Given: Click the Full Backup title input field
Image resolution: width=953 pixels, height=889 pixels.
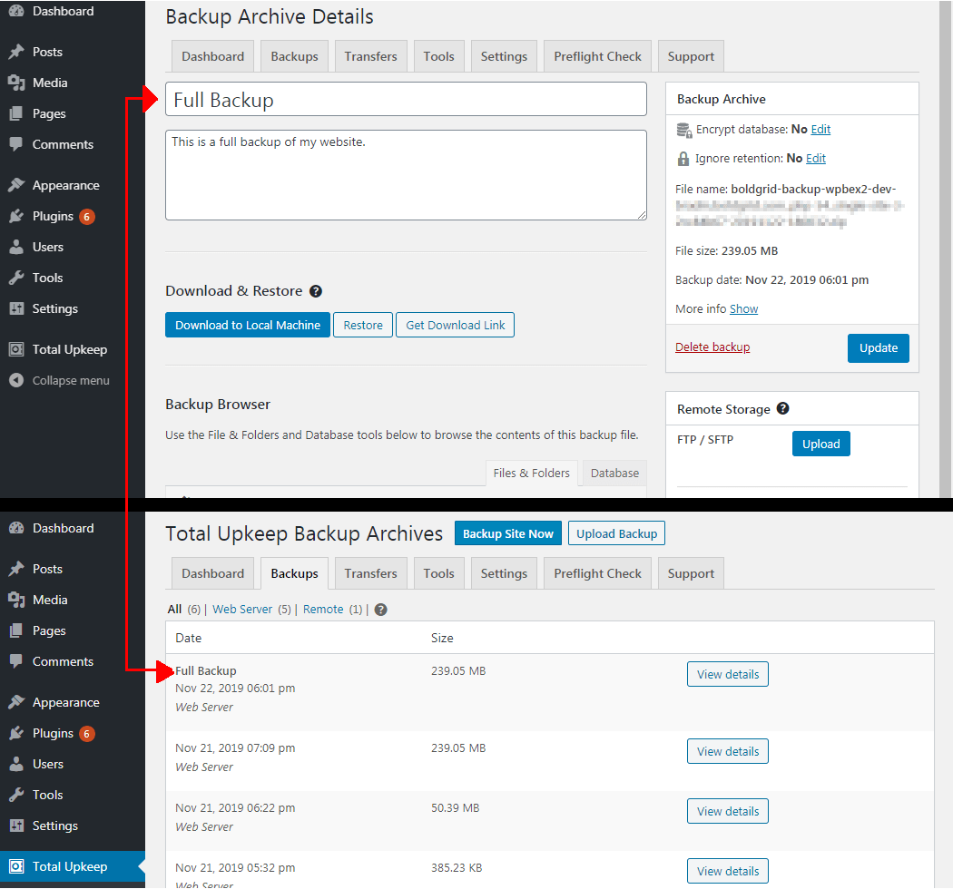Looking at the screenshot, I should 406,99.
